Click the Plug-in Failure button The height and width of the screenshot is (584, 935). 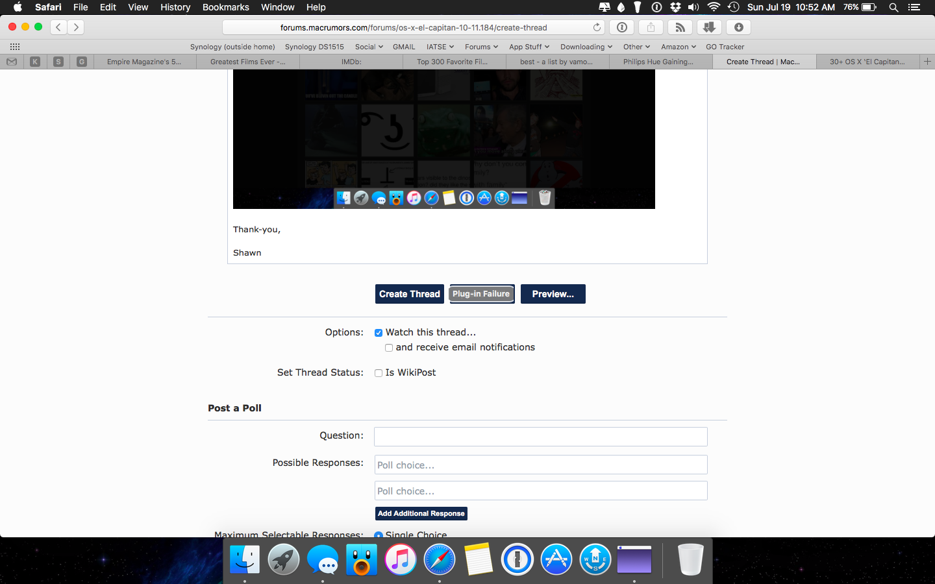tap(482, 294)
